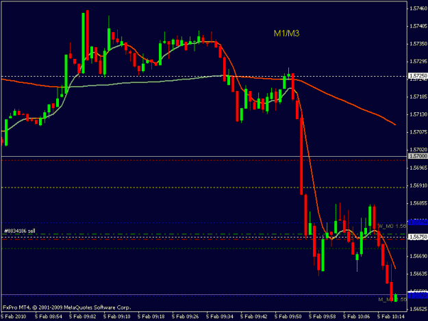This screenshot has height=321, width=428.
Task: Click the 1.56750 price level marker
Action: pos(418,237)
